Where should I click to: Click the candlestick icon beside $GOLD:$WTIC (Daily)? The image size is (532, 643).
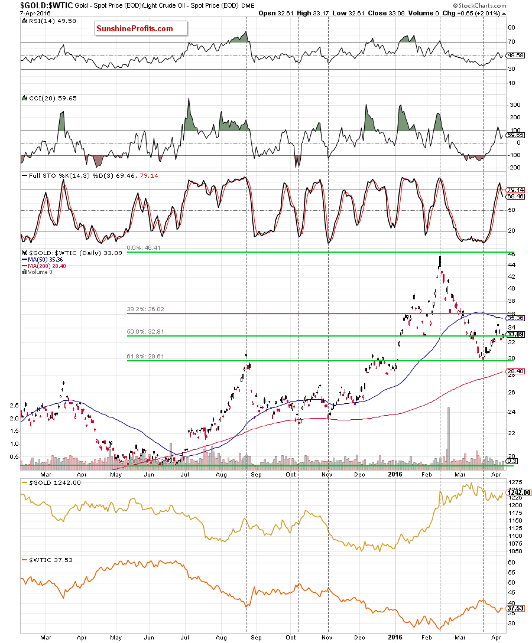25,253
